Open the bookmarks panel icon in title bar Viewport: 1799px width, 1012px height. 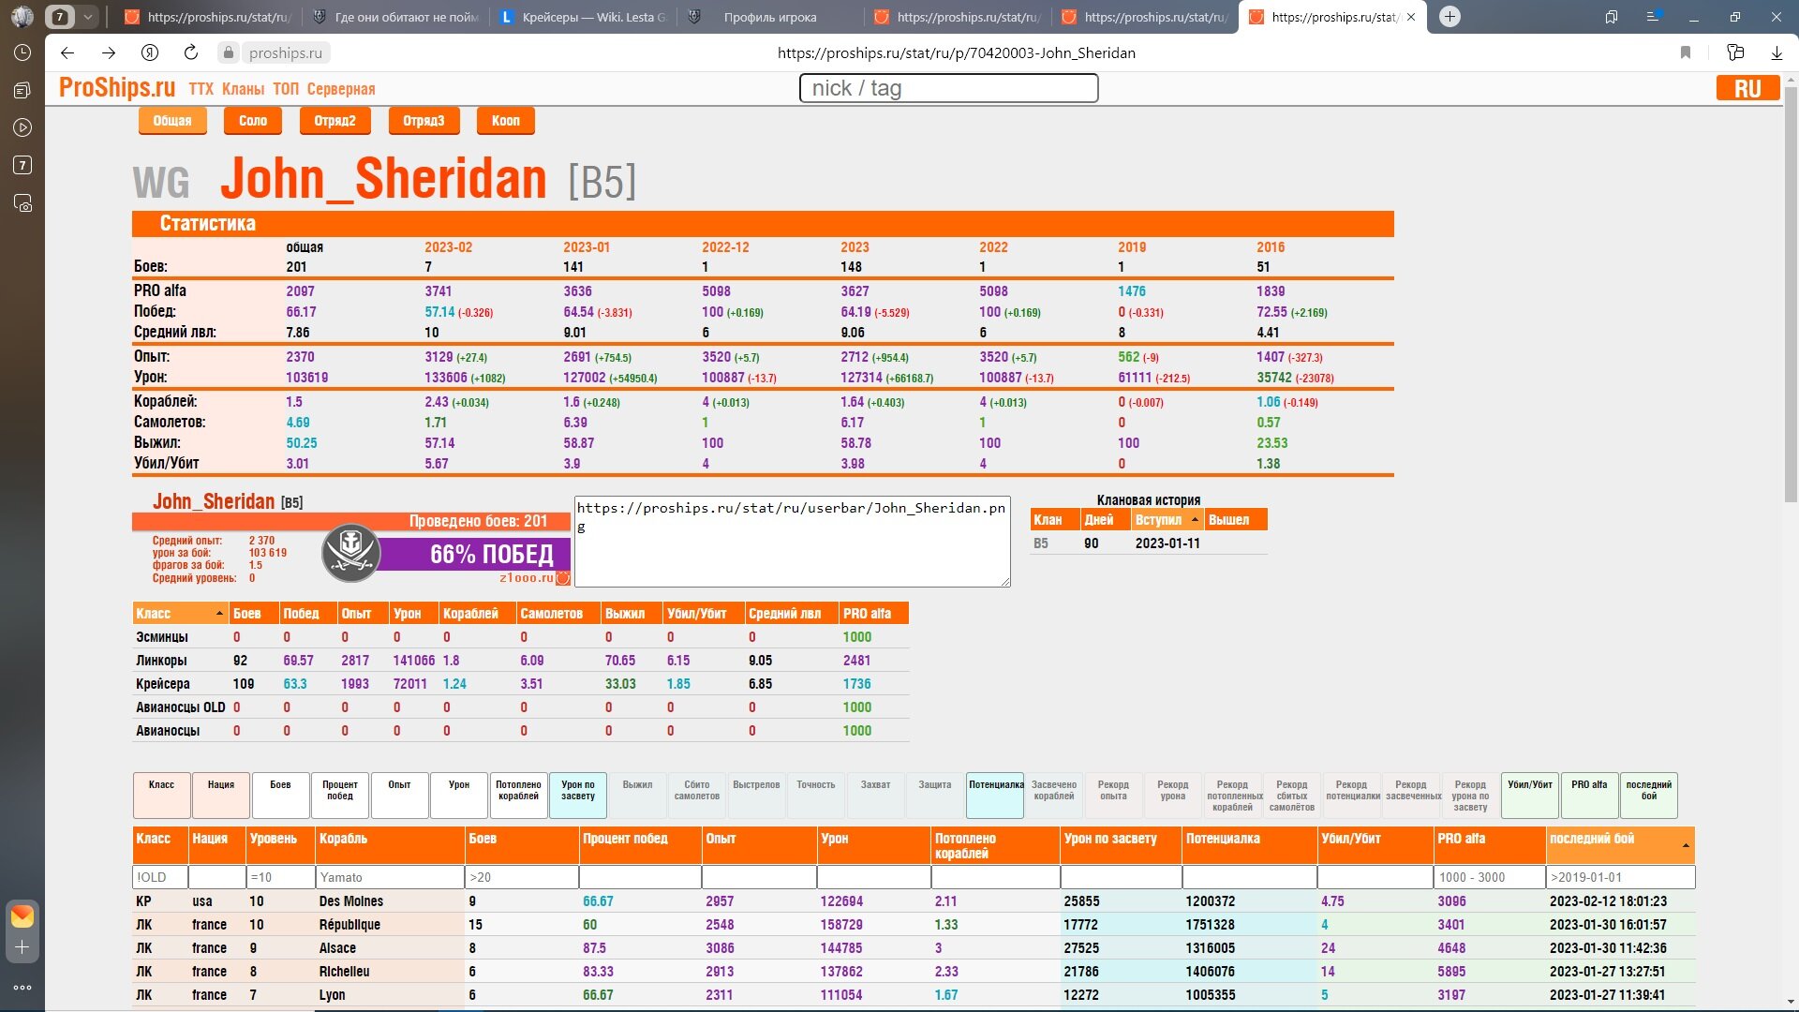tap(1612, 17)
